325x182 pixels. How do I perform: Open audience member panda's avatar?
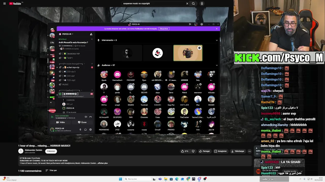click(117, 87)
